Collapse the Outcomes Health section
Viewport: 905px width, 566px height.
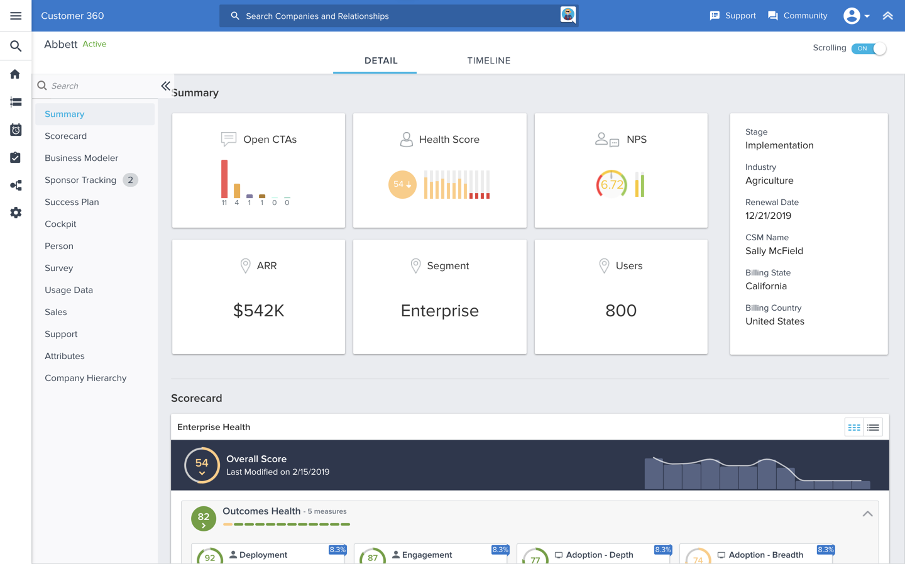pos(867,514)
